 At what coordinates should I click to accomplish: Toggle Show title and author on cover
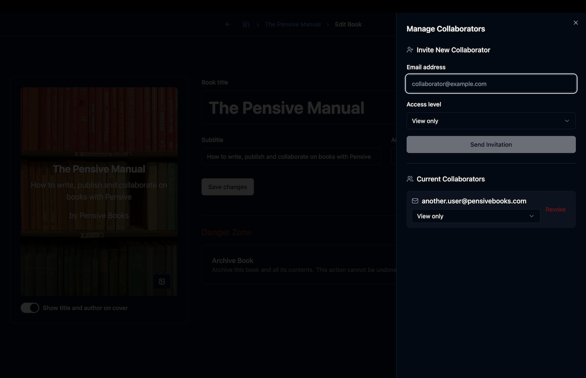(x=30, y=308)
